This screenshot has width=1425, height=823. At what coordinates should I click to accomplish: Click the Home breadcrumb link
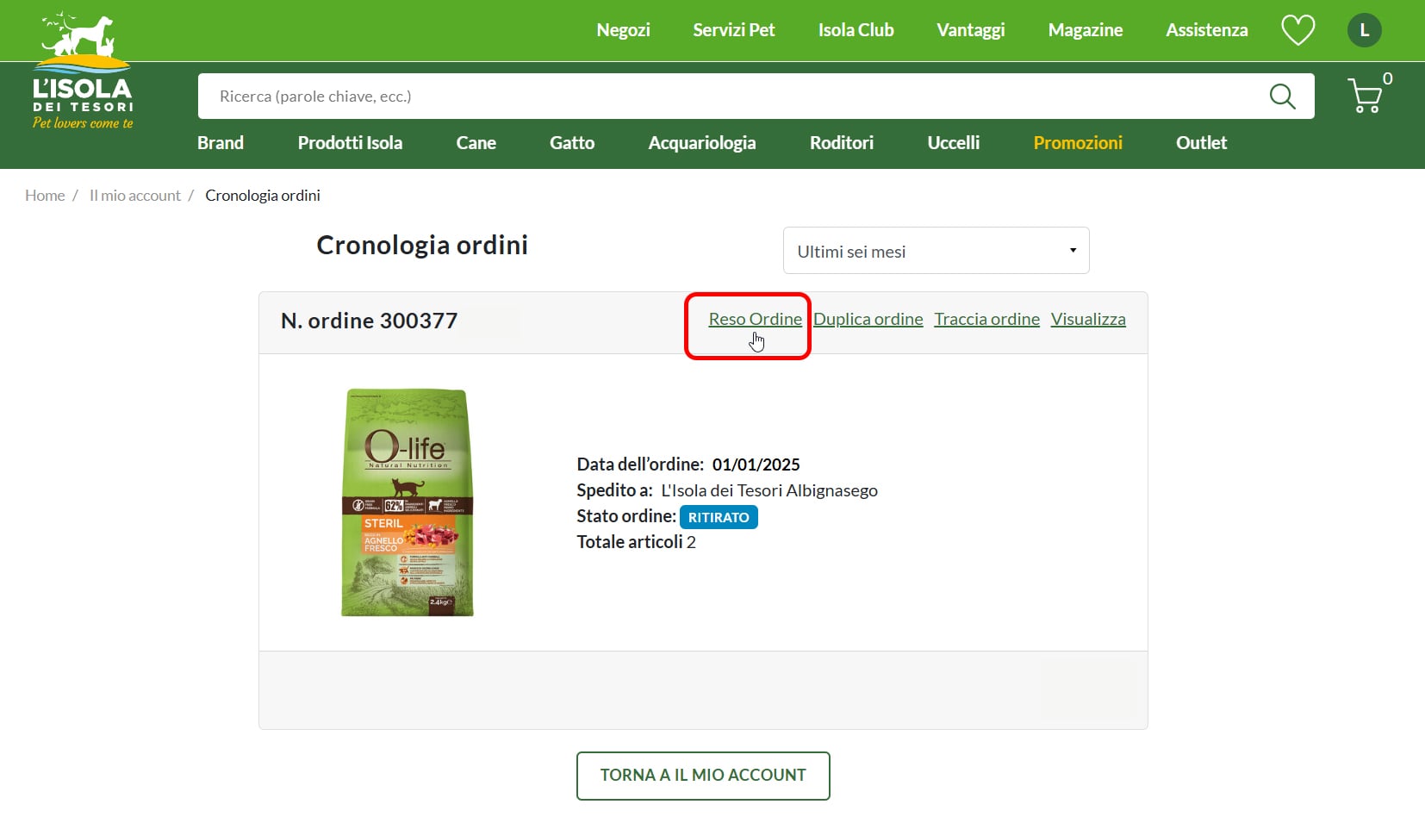point(45,196)
